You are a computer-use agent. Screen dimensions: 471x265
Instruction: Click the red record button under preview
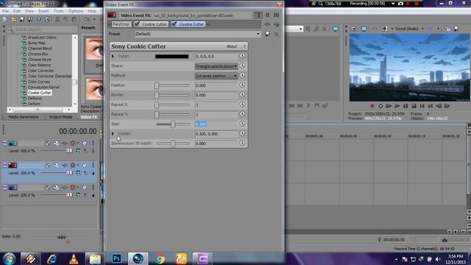[x=372, y=106]
